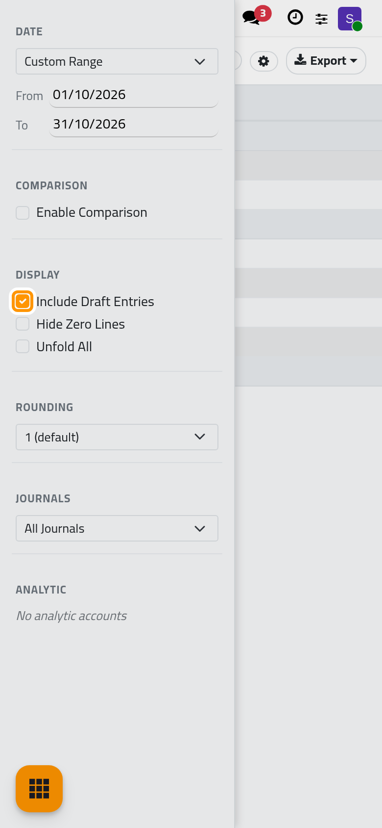382x828 pixels.
Task: Uncheck Include Draft Entries
Action: click(x=23, y=301)
